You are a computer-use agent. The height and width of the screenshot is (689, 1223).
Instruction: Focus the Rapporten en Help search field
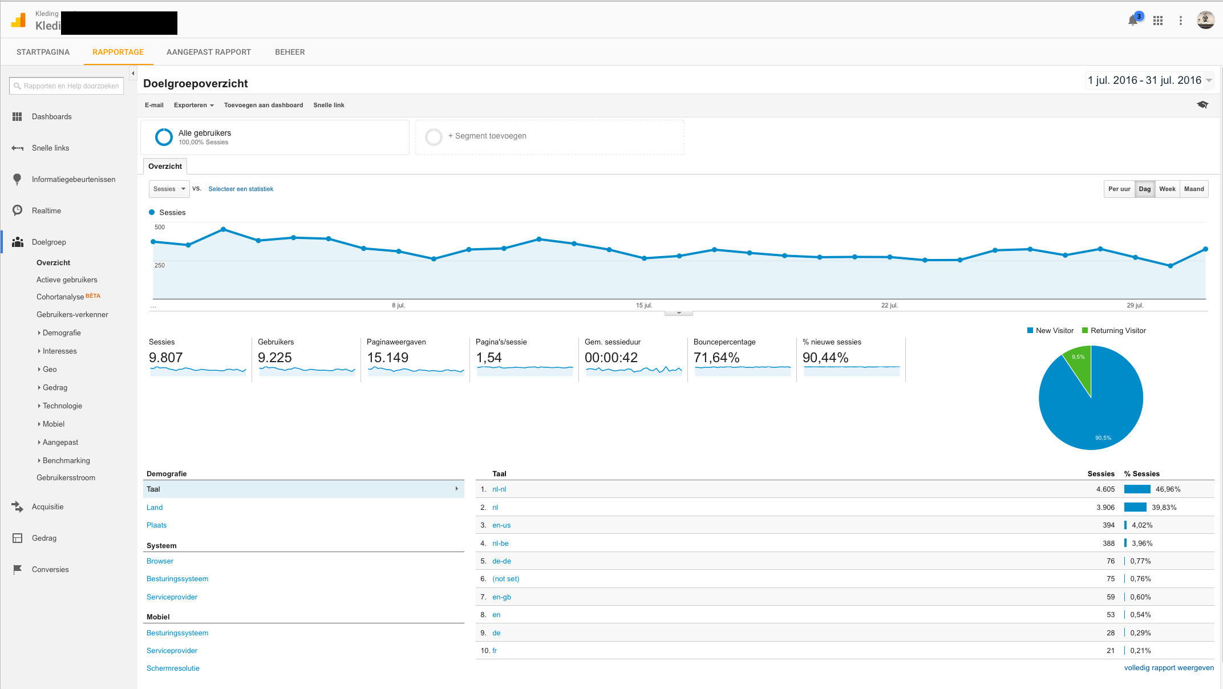pos(66,86)
